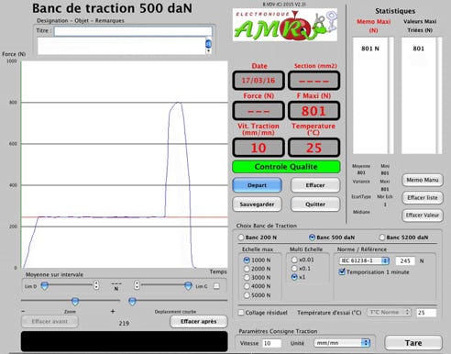Click the Temperature display showing 25
The width and height of the screenshot is (451, 354).
314,148
